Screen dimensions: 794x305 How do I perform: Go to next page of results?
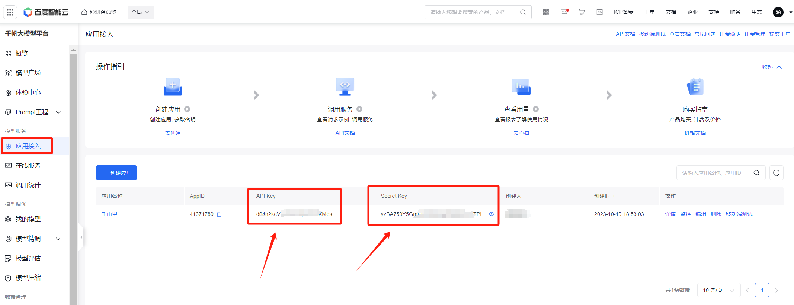[x=776, y=290]
